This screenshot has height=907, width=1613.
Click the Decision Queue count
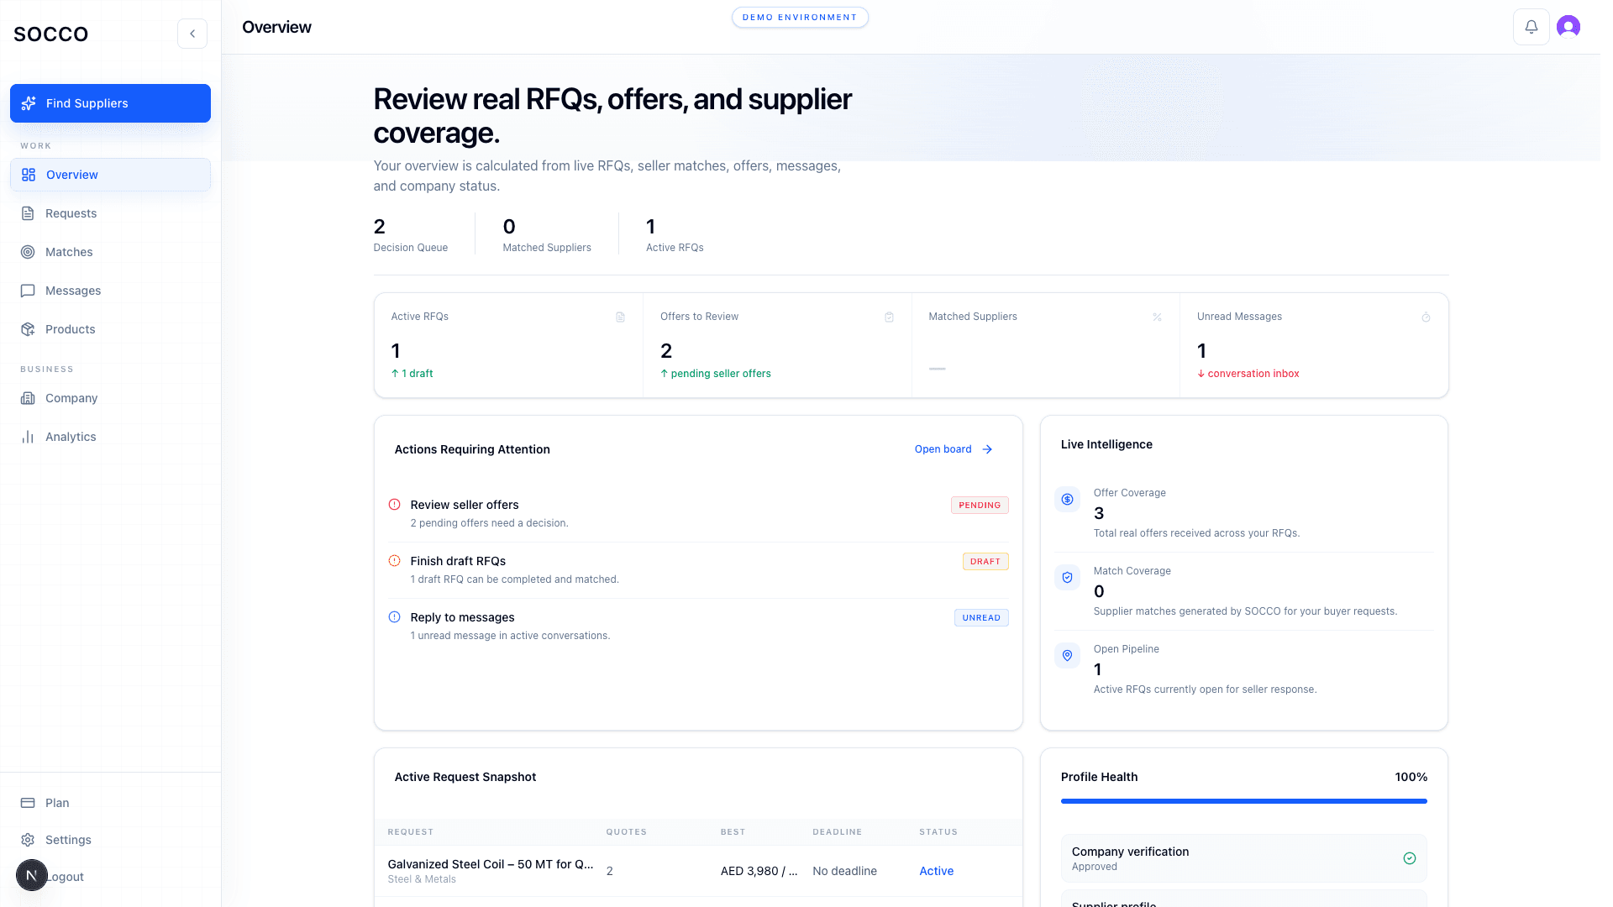[380, 227]
